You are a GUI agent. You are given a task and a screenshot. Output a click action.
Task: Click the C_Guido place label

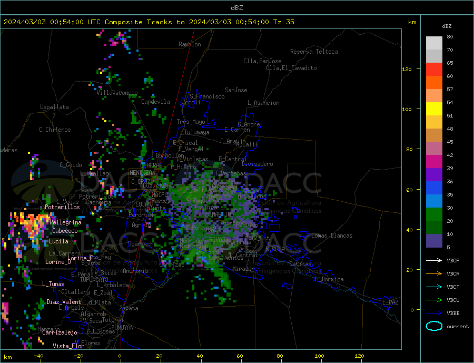tap(71, 165)
